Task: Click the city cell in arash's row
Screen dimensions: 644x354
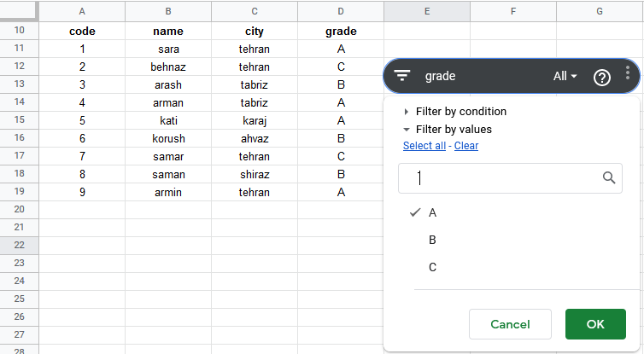Action: point(255,84)
